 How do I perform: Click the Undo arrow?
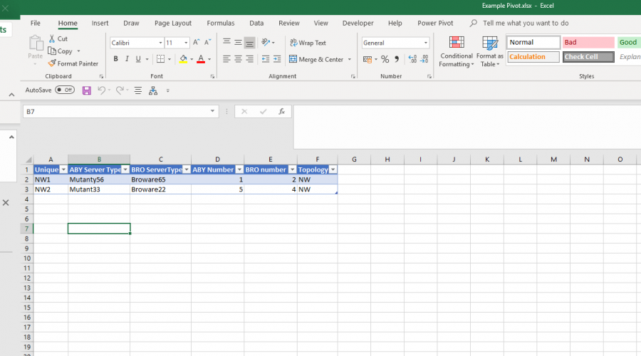[101, 90]
